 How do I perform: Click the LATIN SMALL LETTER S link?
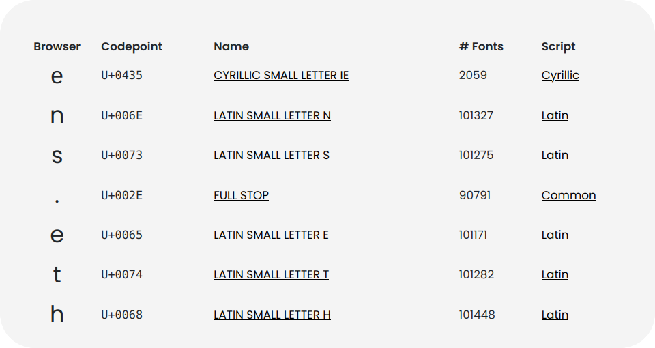click(x=272, y=155)
